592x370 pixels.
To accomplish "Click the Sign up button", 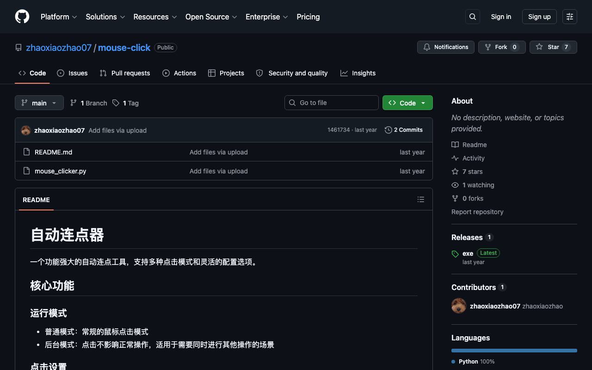I will [x=539, y=17].
